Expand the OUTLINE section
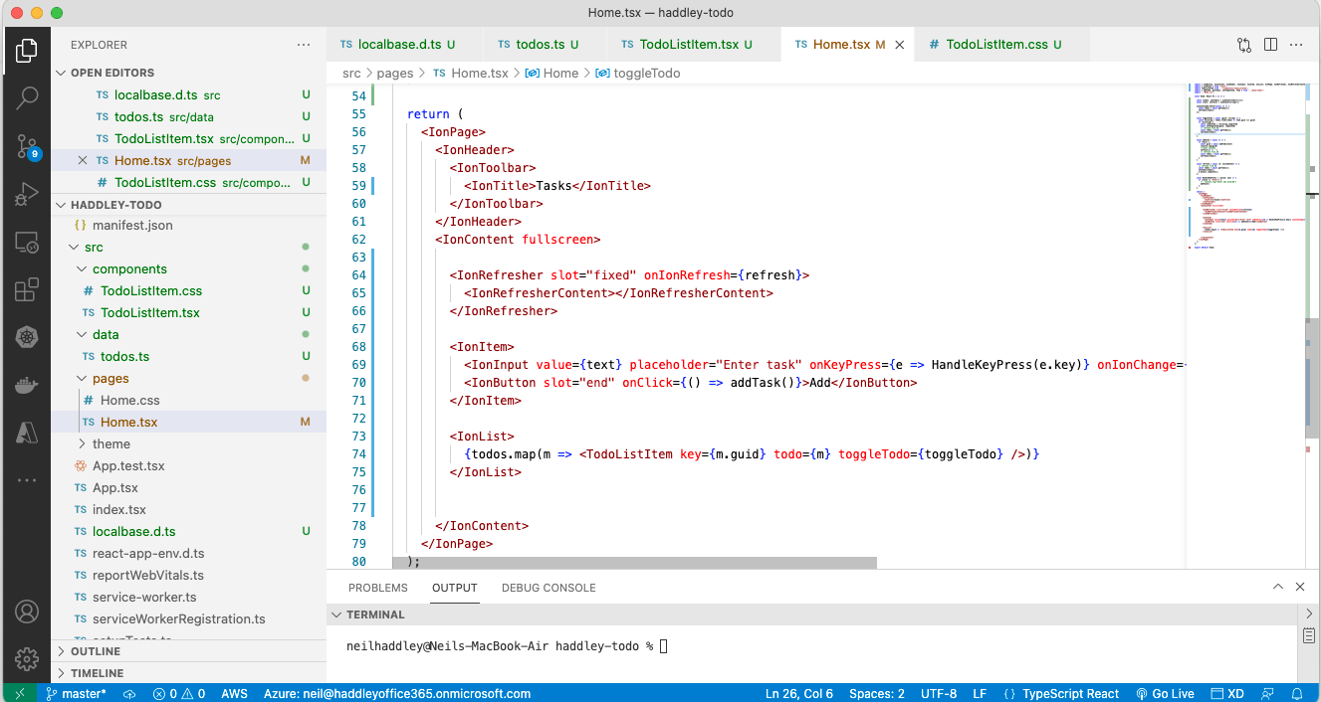1321x702 pixels. pos(96,651)
